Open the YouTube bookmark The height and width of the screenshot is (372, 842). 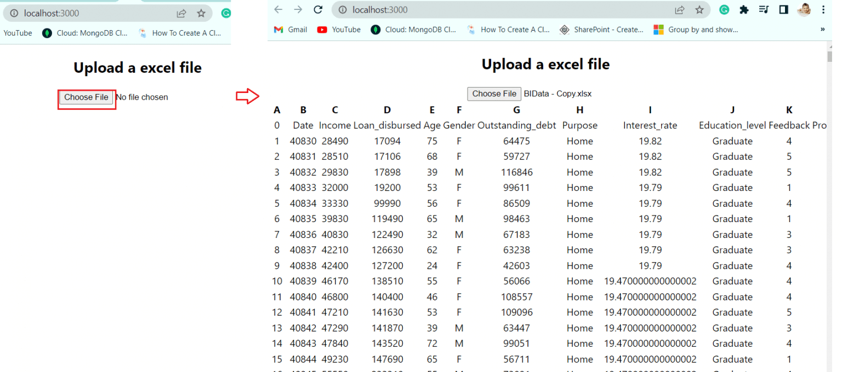click(338, 30)
